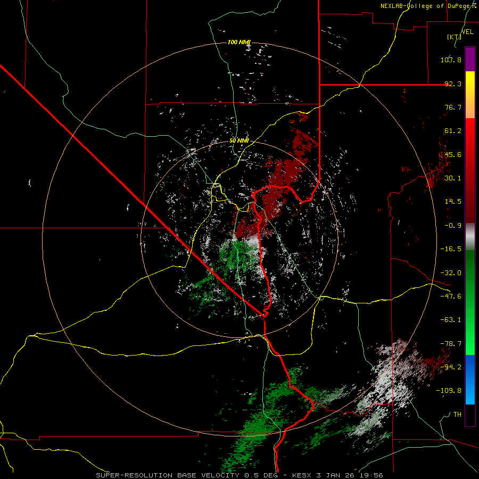Click the -63.1 scale value

click(451, 320)
